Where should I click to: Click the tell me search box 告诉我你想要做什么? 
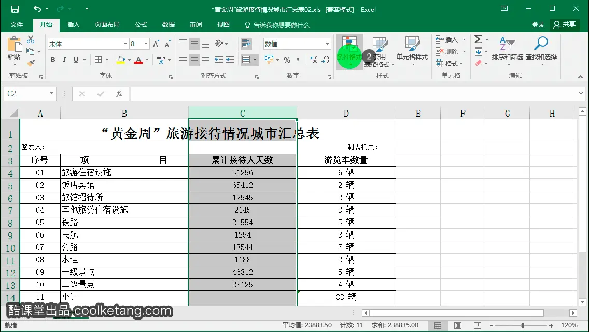tap(277, 25)
